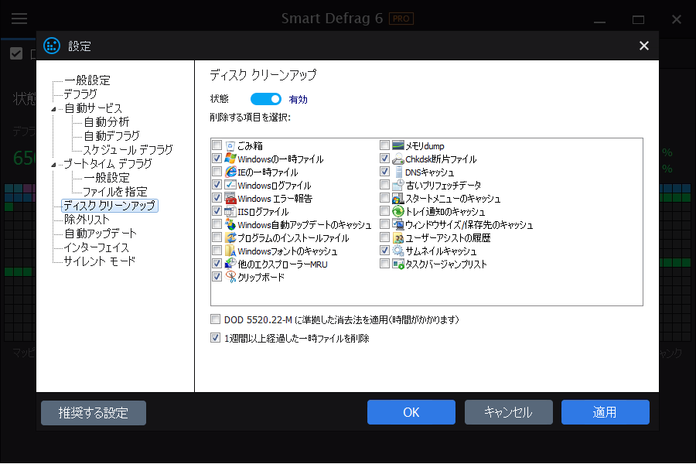696x464 pixels.
Task: Select 除外リスト in settings tree
Action: tap(87, 220)
